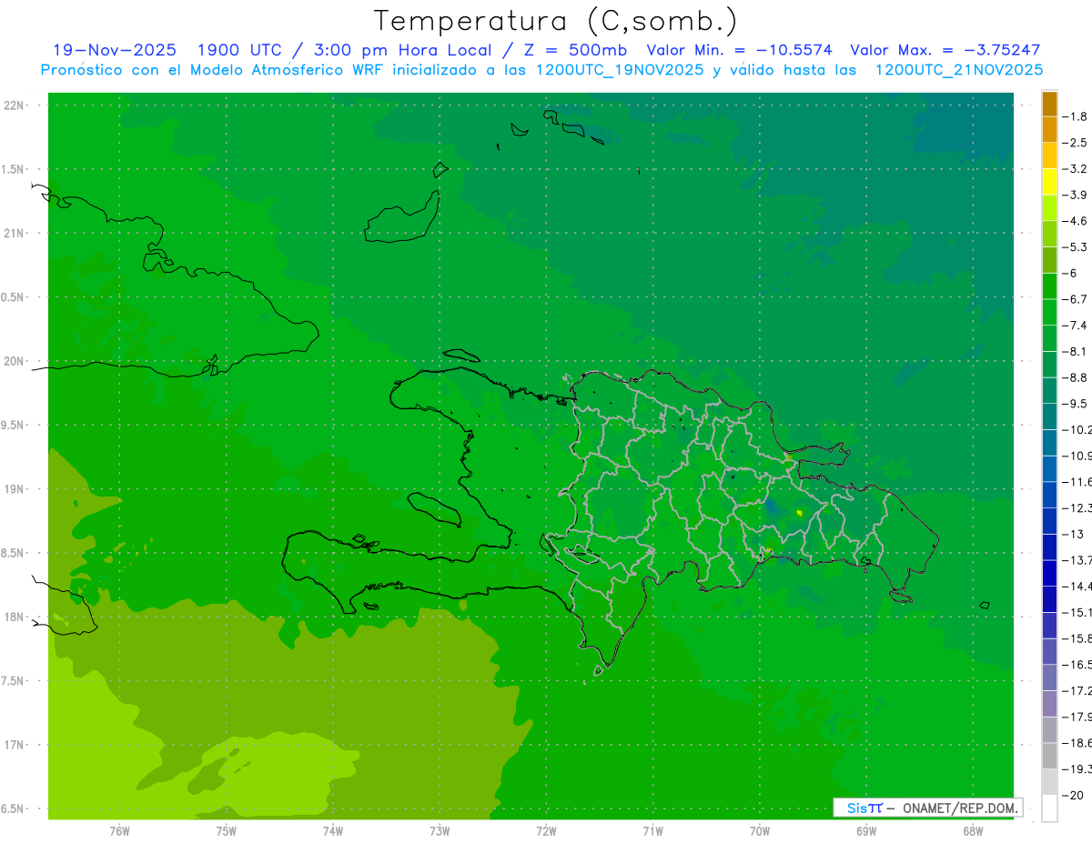Click the "-1.8" colorbar label
The height and width of the screenshot is (843, 1092).
1075,116
